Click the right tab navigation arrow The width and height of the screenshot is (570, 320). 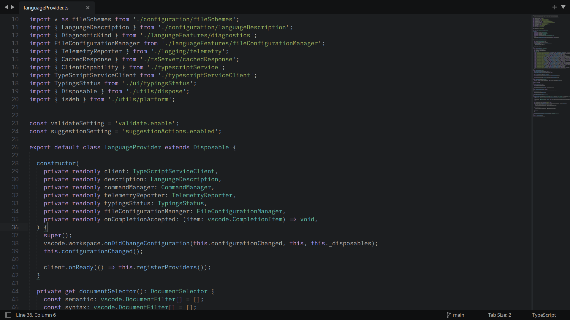[13, 7]
